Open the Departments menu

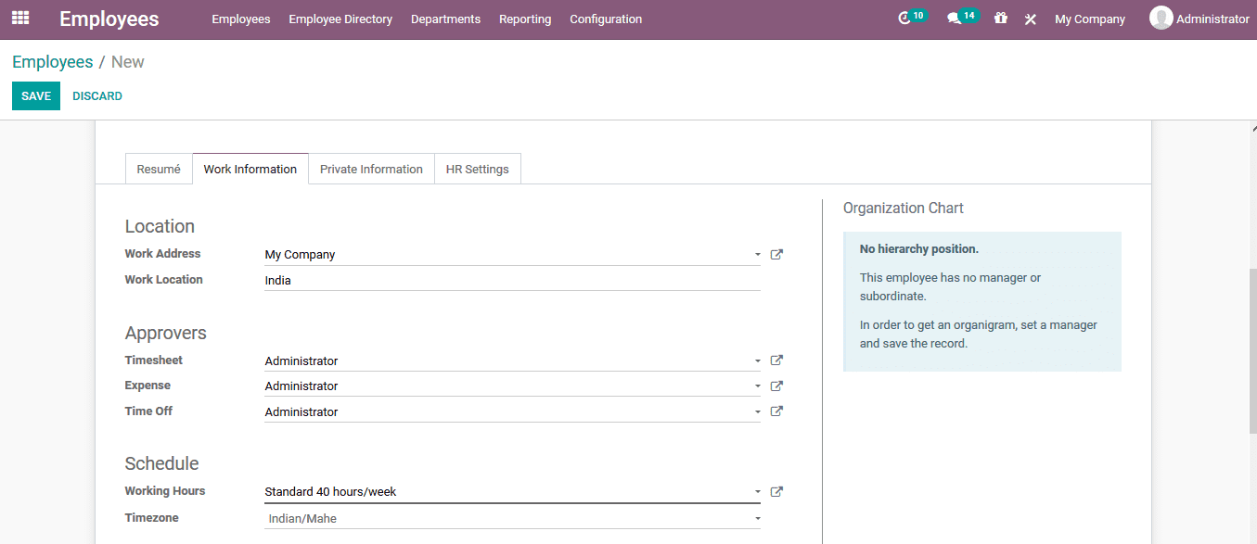pos(445,19)
